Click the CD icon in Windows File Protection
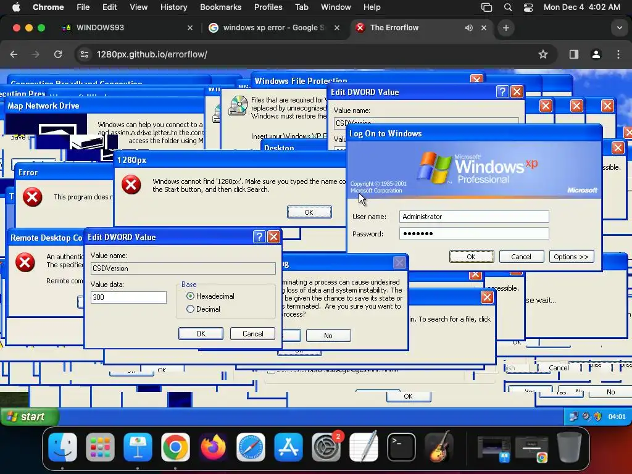The width and height of the screenshot is (632, 474). click(238, 106)
